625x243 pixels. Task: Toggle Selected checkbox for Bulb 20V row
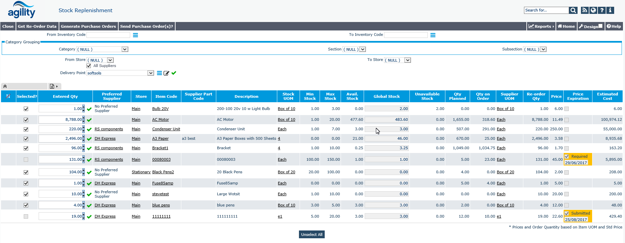(26, 109)
